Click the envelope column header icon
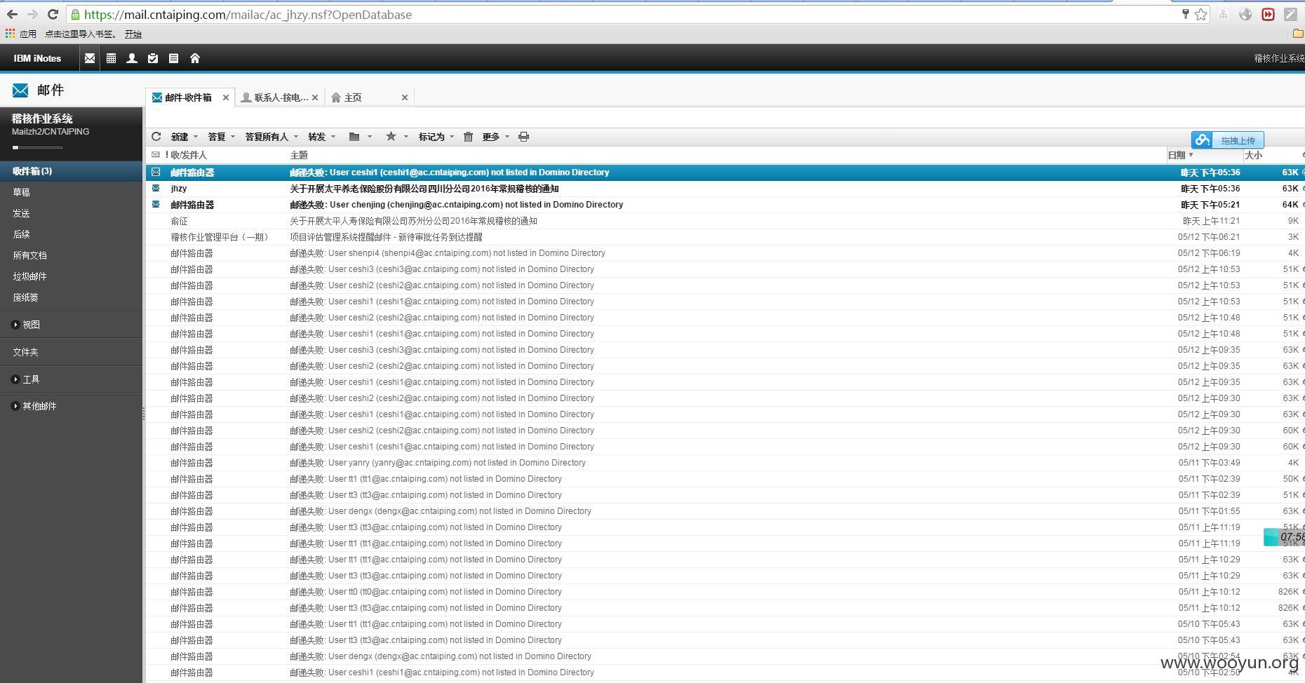Screen dimensions: 1305x683 156,155
